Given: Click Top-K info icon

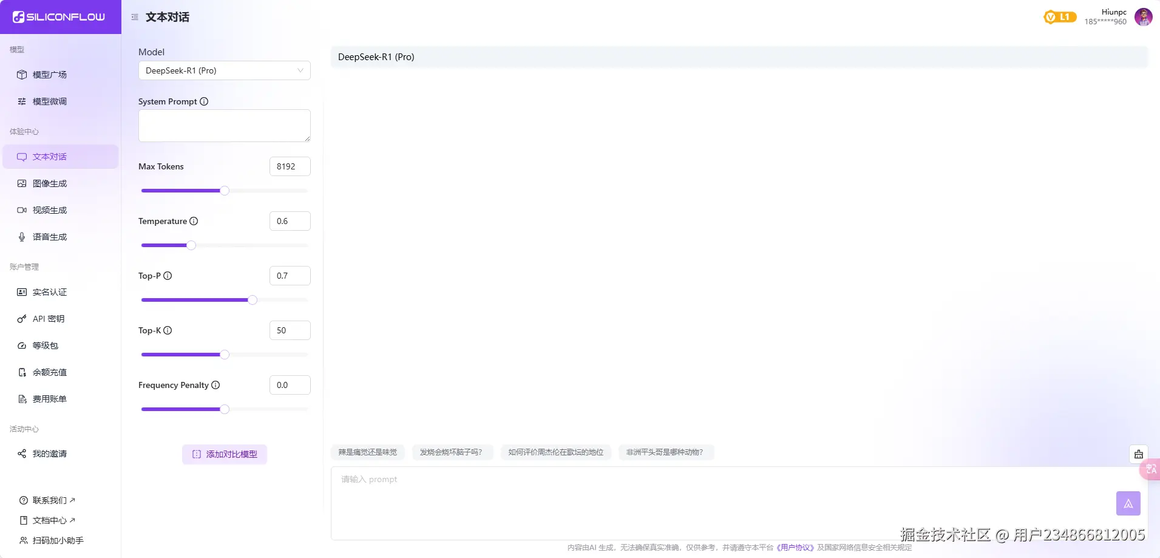Looking at the screenshot, I should click(168, 330).
